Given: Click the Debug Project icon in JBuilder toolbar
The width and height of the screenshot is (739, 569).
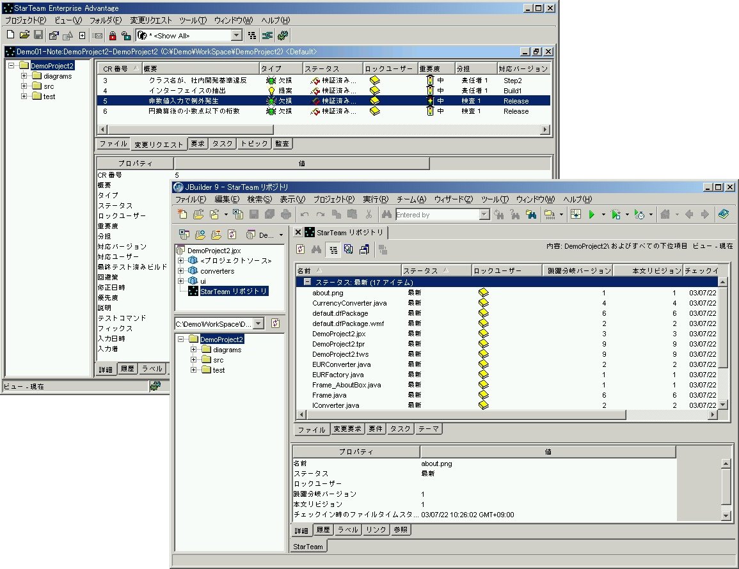Looking at the screenshot, I should pos(616,214).
